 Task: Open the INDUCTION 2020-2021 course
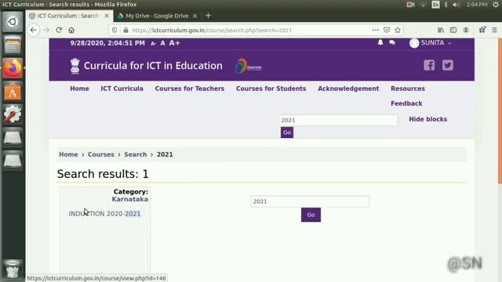click(104, 214)
